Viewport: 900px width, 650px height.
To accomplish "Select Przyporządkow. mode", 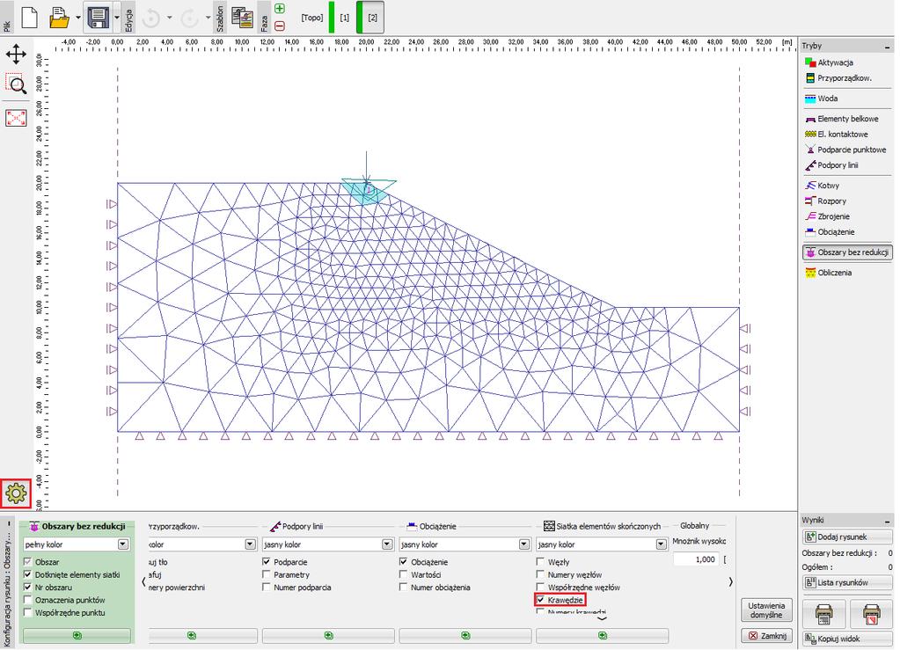I will [838, 78].
